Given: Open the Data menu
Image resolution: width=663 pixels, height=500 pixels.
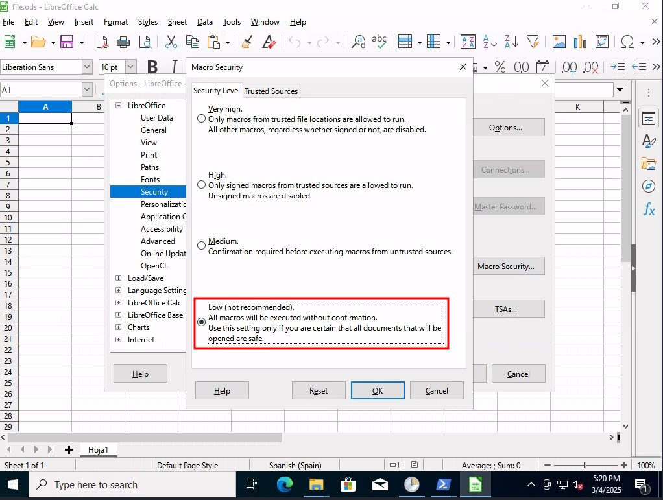Looking at the screenshot, I should [x=204, y=22].
